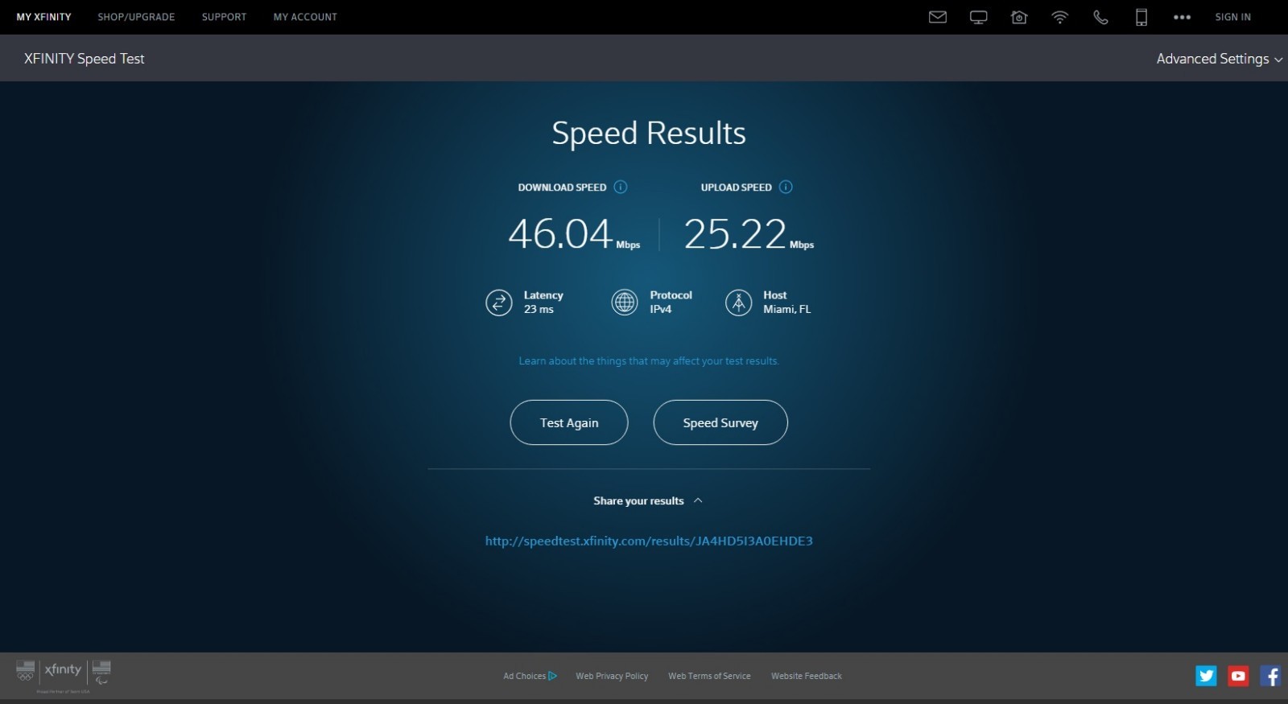The width and height of the screenshot is (1288, 704).
Task: Click the 23 ms latency value
Action: (539, 310)
